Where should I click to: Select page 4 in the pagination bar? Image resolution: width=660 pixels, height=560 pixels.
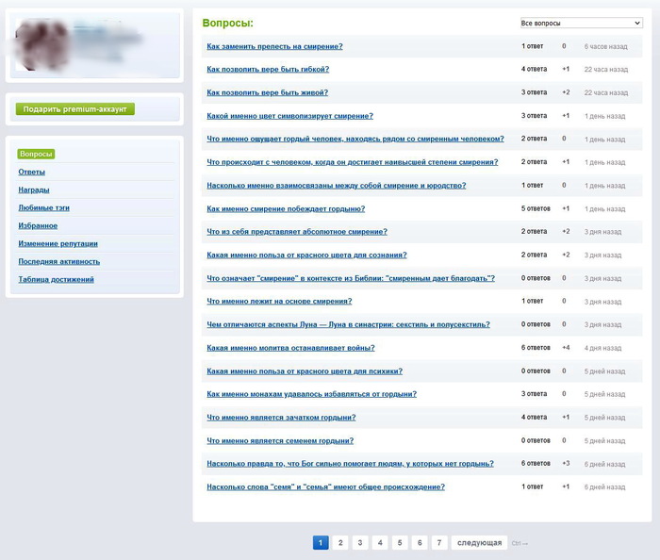tap(380, 543)
